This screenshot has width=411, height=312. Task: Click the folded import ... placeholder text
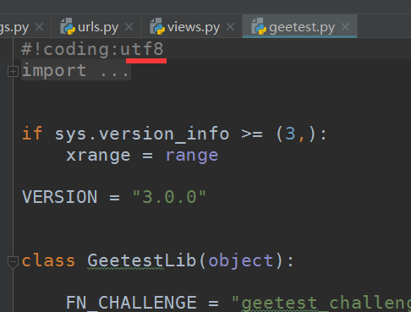click(75, 70)
